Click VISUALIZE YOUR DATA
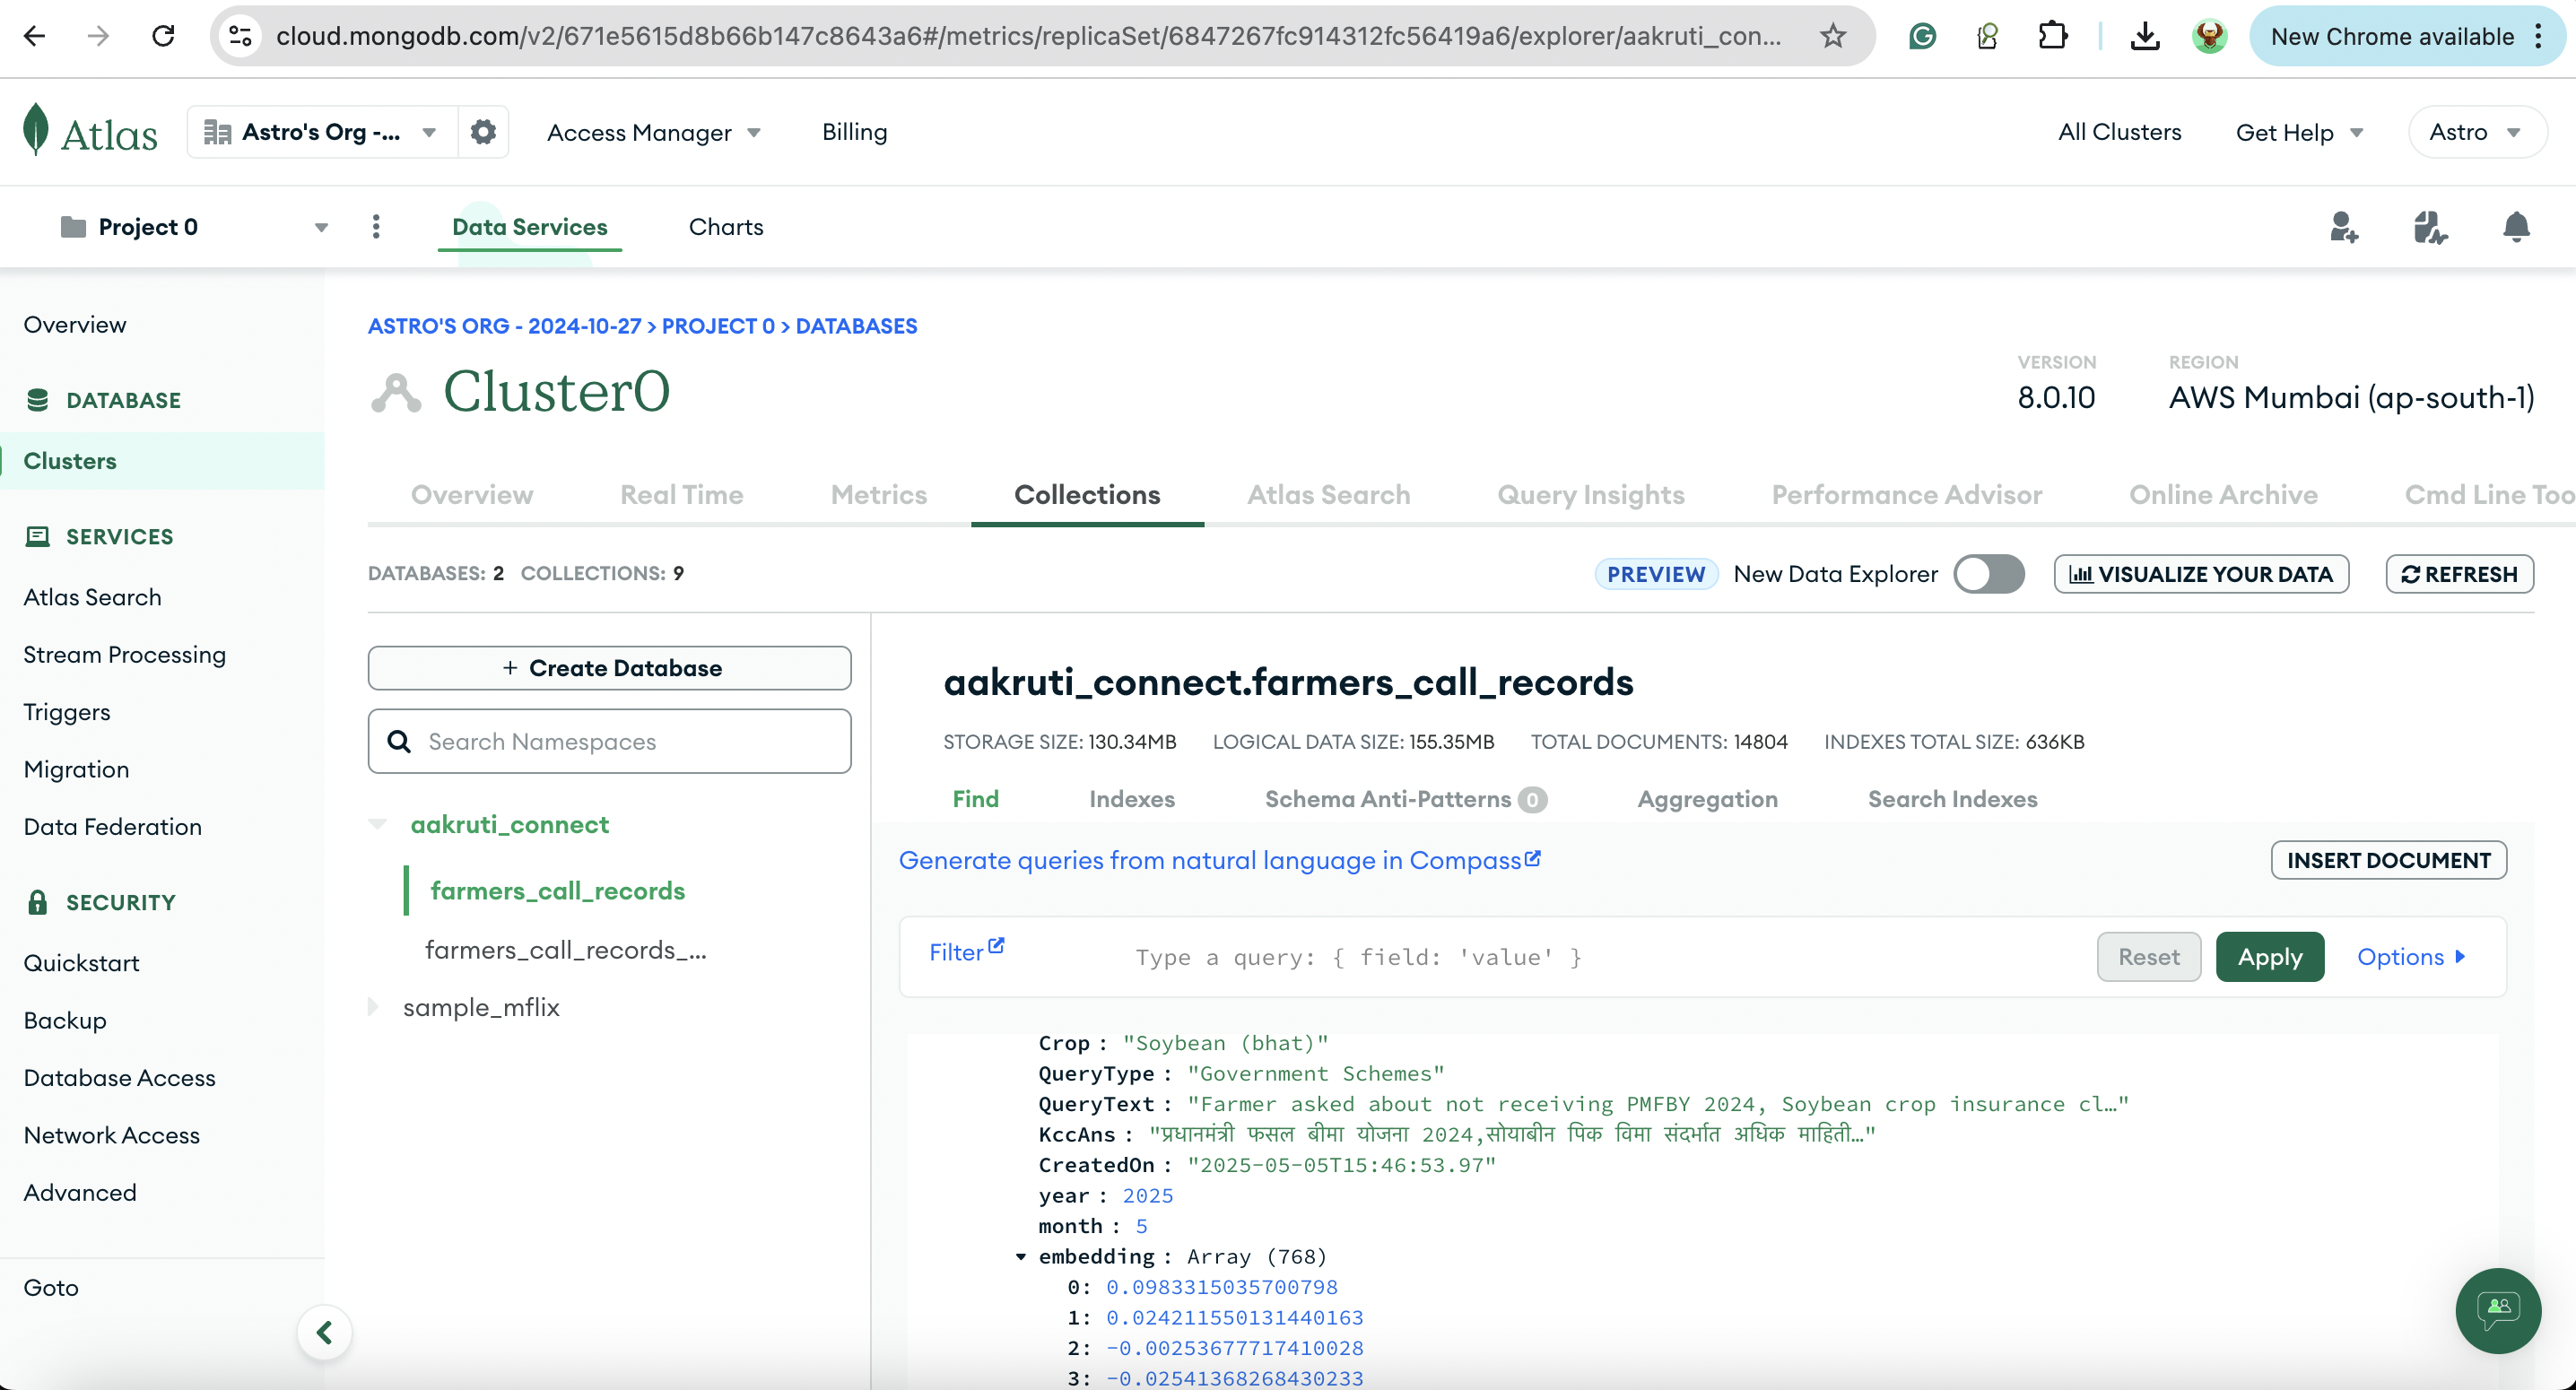Viewport: 2576px width, 1390px height. tap(2201, 574)
